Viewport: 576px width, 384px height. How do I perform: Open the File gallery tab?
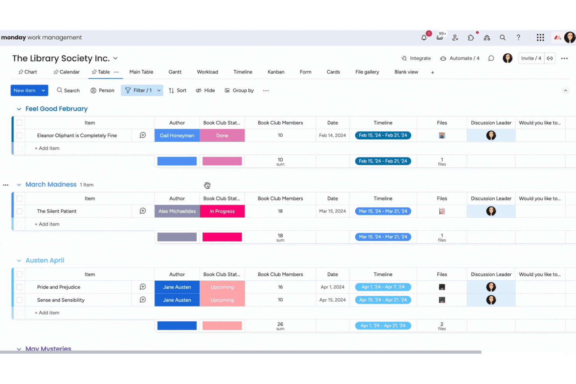pyautogui.click(x=367, y=72)
